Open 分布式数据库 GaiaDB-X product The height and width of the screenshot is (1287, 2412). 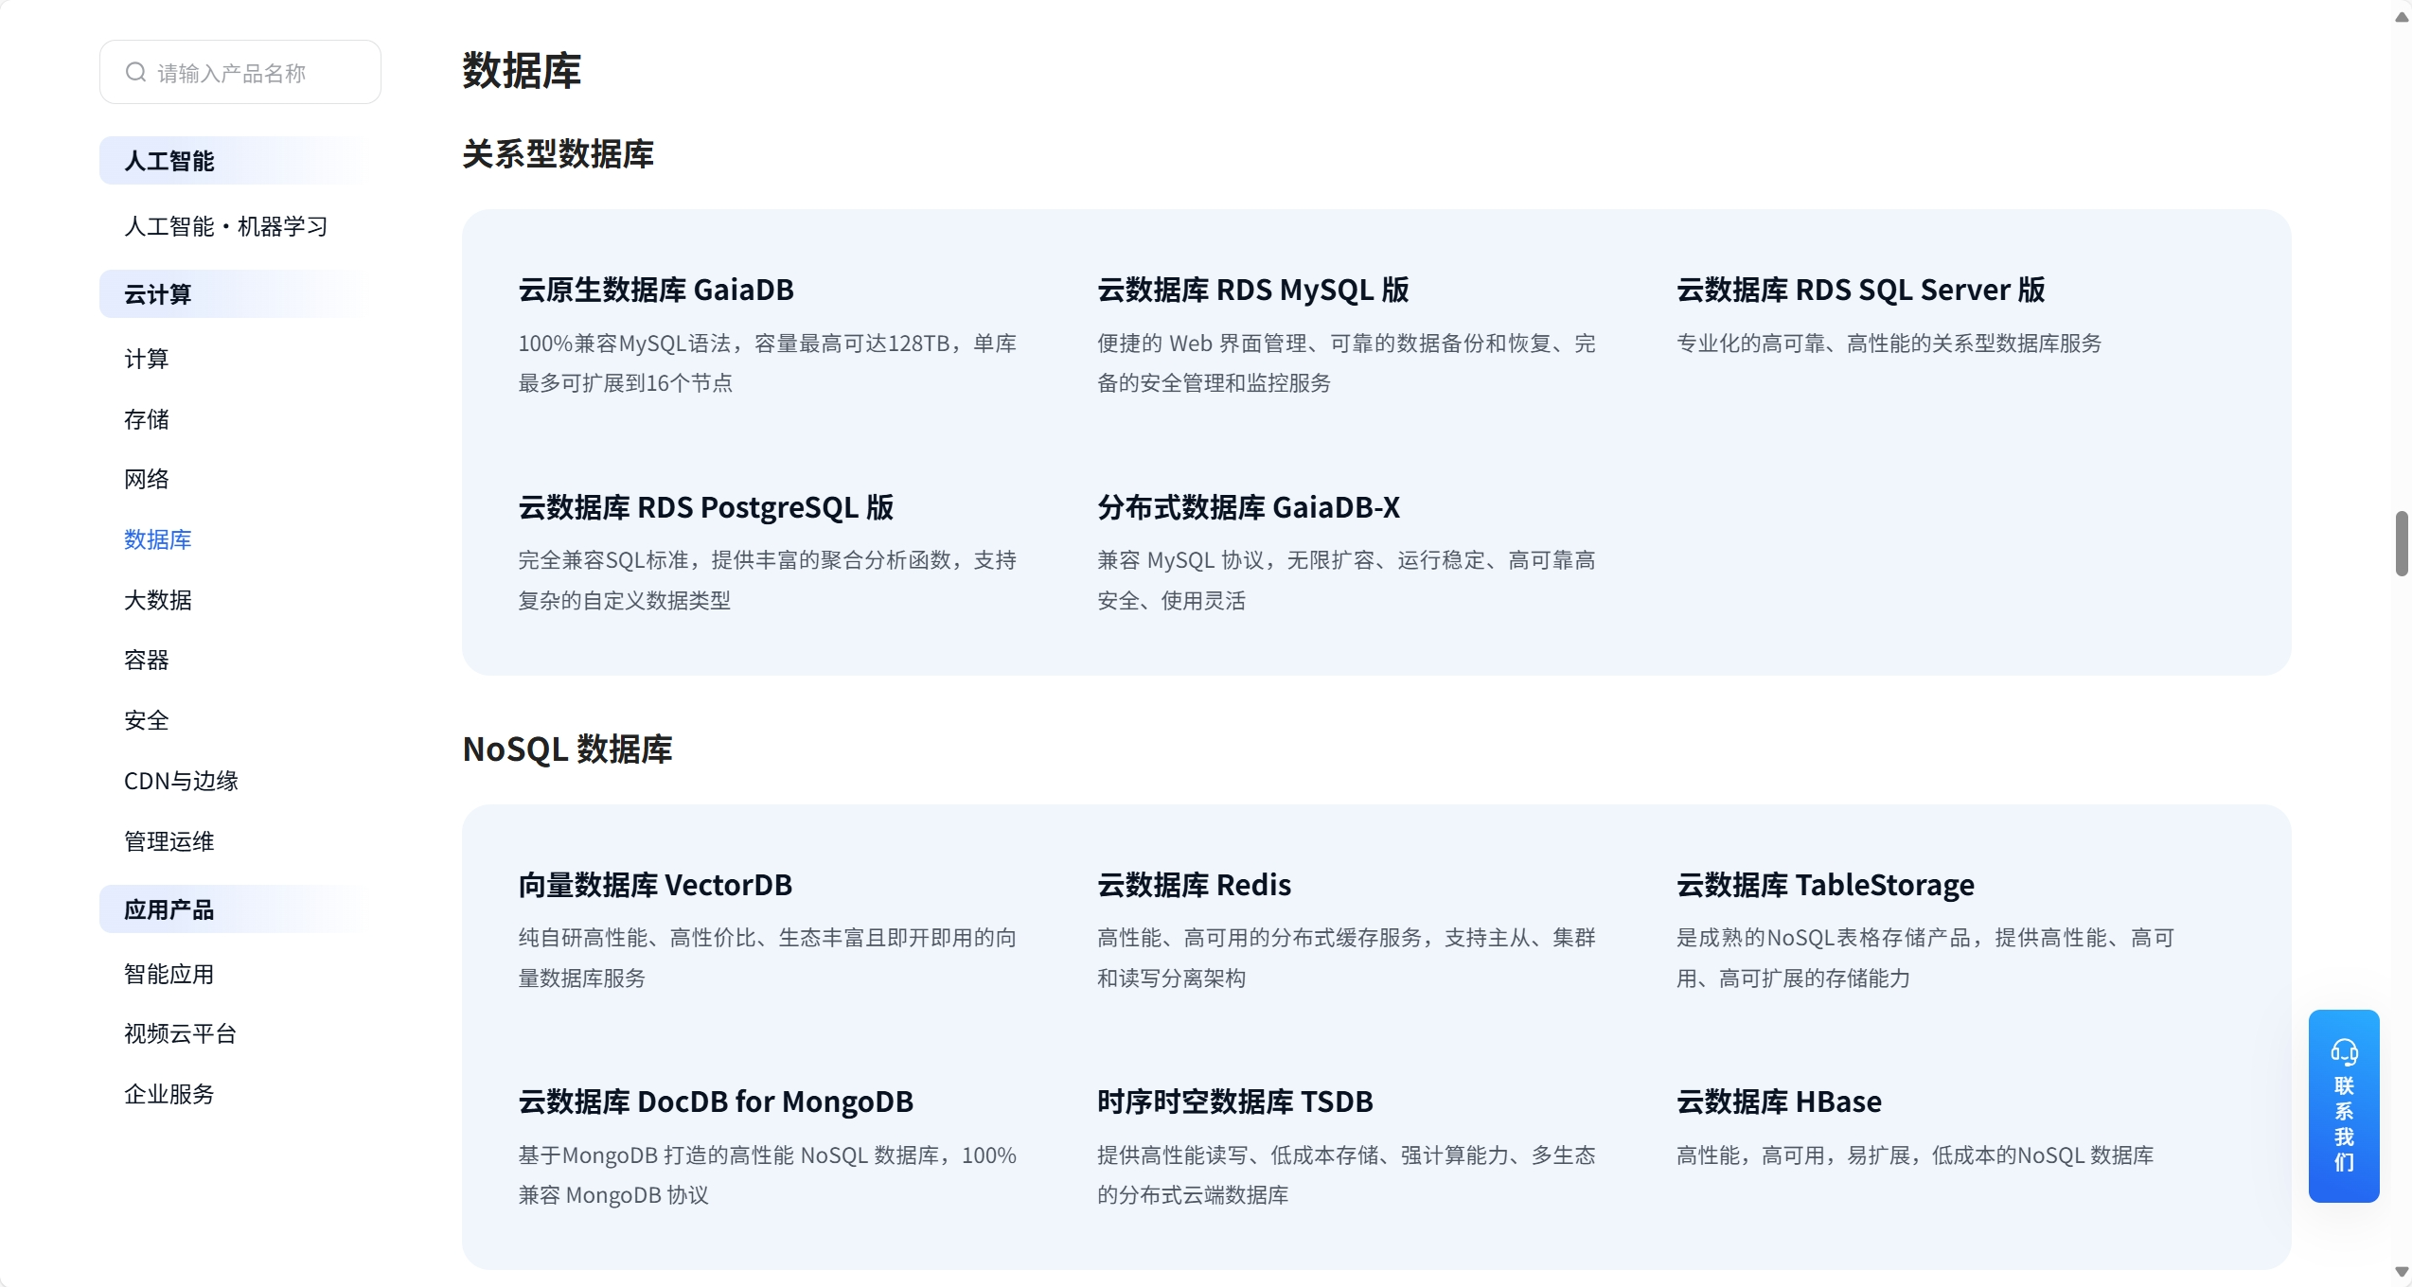point(1248,507)
